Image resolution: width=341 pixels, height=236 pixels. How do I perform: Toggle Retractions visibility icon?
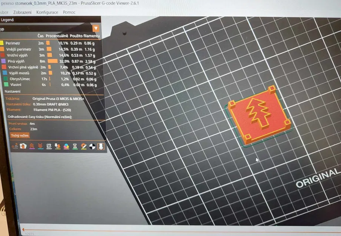coord(32,146)
